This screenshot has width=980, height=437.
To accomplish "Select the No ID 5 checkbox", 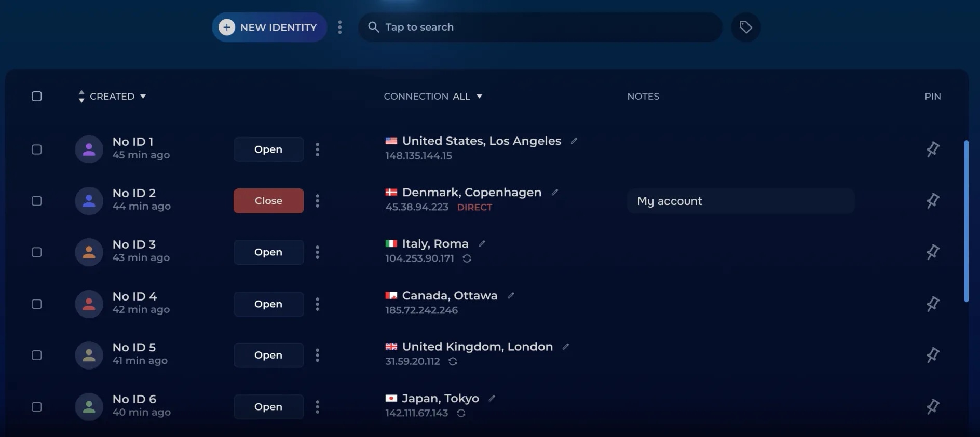I will [x=37, y=355].
